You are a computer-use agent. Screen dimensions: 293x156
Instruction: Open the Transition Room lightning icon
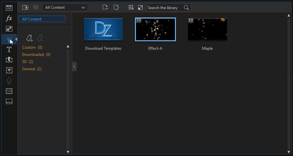coord(9,60)
